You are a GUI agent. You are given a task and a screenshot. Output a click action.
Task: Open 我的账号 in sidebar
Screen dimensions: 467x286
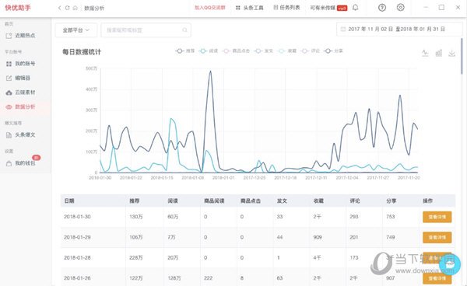coord(25,64)
